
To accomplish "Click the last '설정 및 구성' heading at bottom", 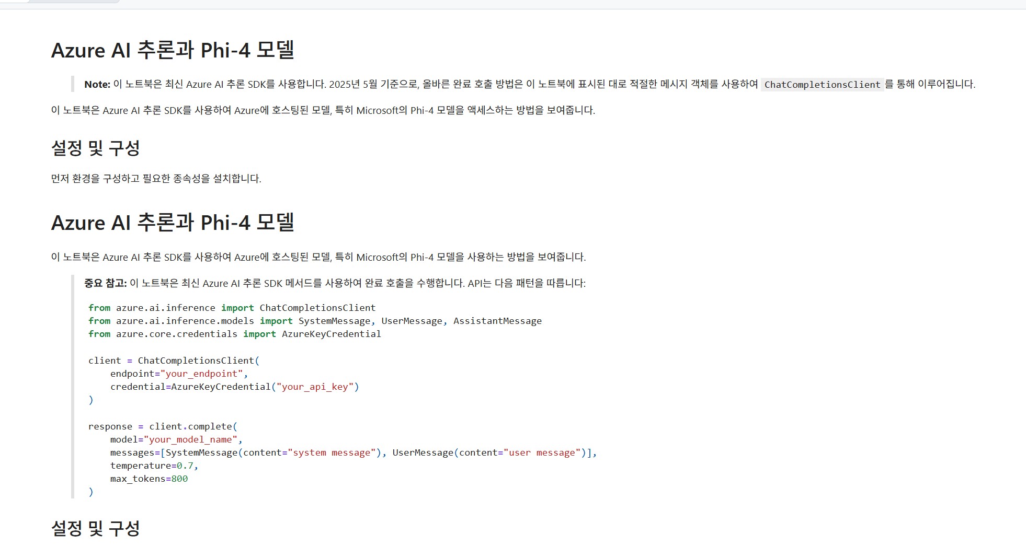I will tap(95, 528).
